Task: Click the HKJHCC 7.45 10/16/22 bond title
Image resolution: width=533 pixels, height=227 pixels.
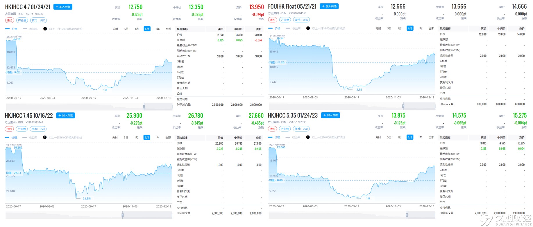Action: [x=29, y=116]
